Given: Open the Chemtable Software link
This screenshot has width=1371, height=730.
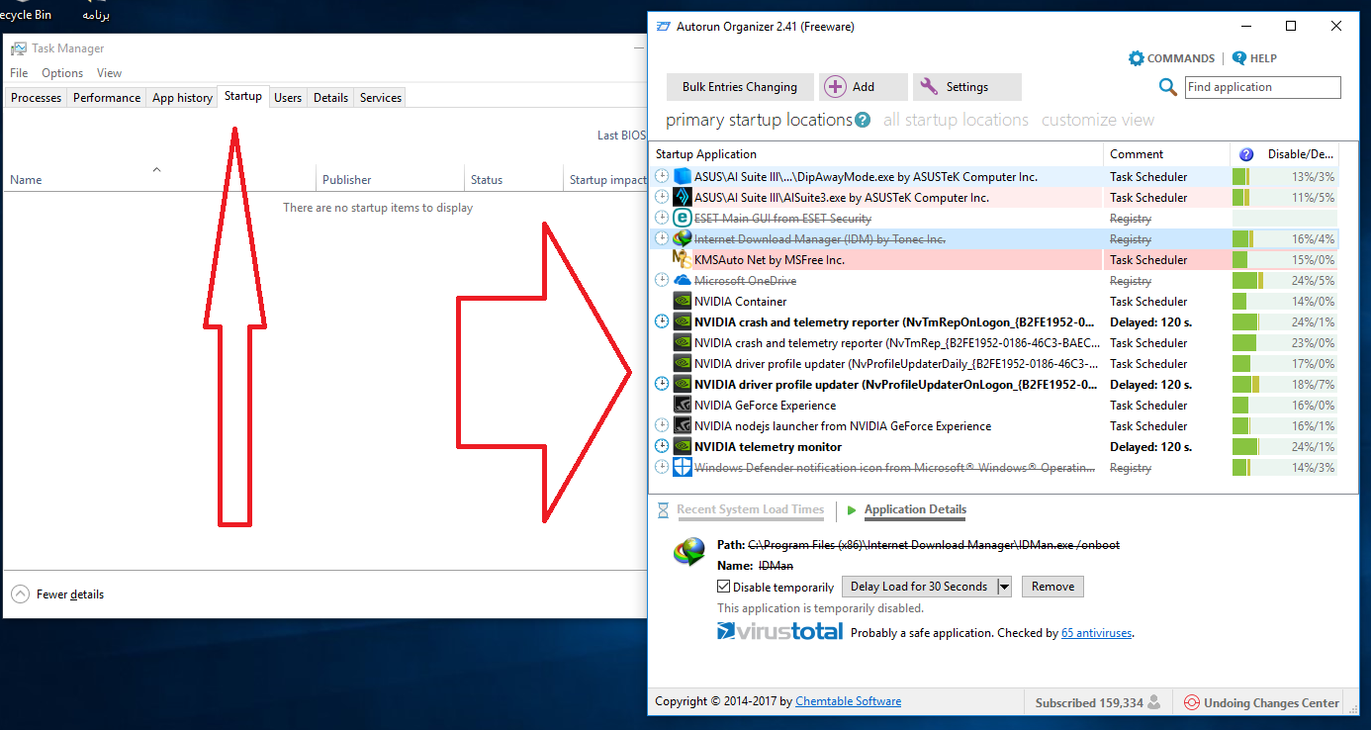Looking at the screenshot, I should (848, 701).
